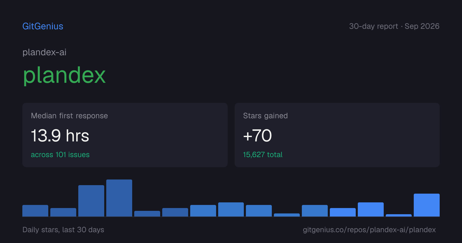Image resolution: width=462 pixels, height=243 pixels.
Task: Open the gitgenius.co/repos/plandex-ai/plandex URL
Action: click(x=369, y=230)
